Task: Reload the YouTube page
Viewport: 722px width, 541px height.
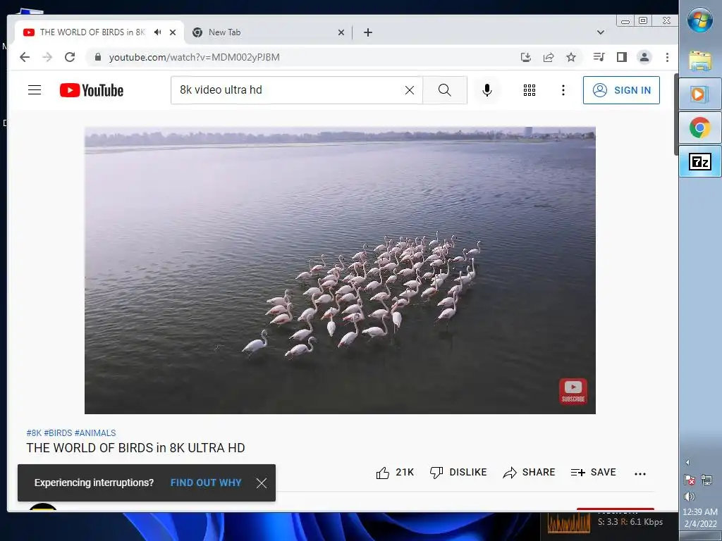Action: (x=70, y=57)
